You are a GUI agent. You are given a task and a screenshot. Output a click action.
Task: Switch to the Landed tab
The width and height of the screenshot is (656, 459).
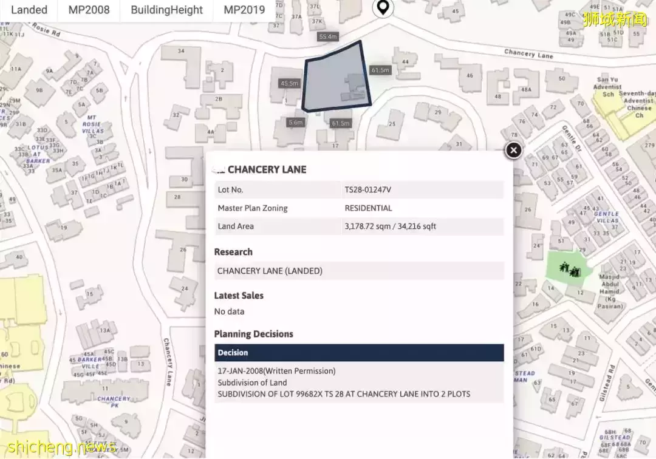pos(29,10)
